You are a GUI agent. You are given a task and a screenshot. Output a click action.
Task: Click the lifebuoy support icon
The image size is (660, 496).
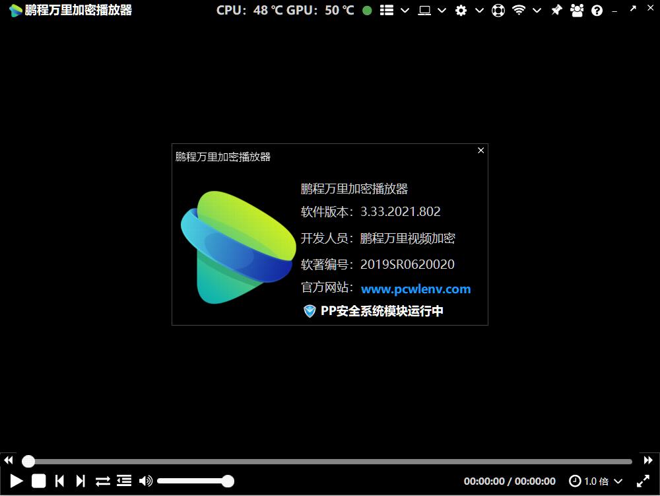(498, 11)
